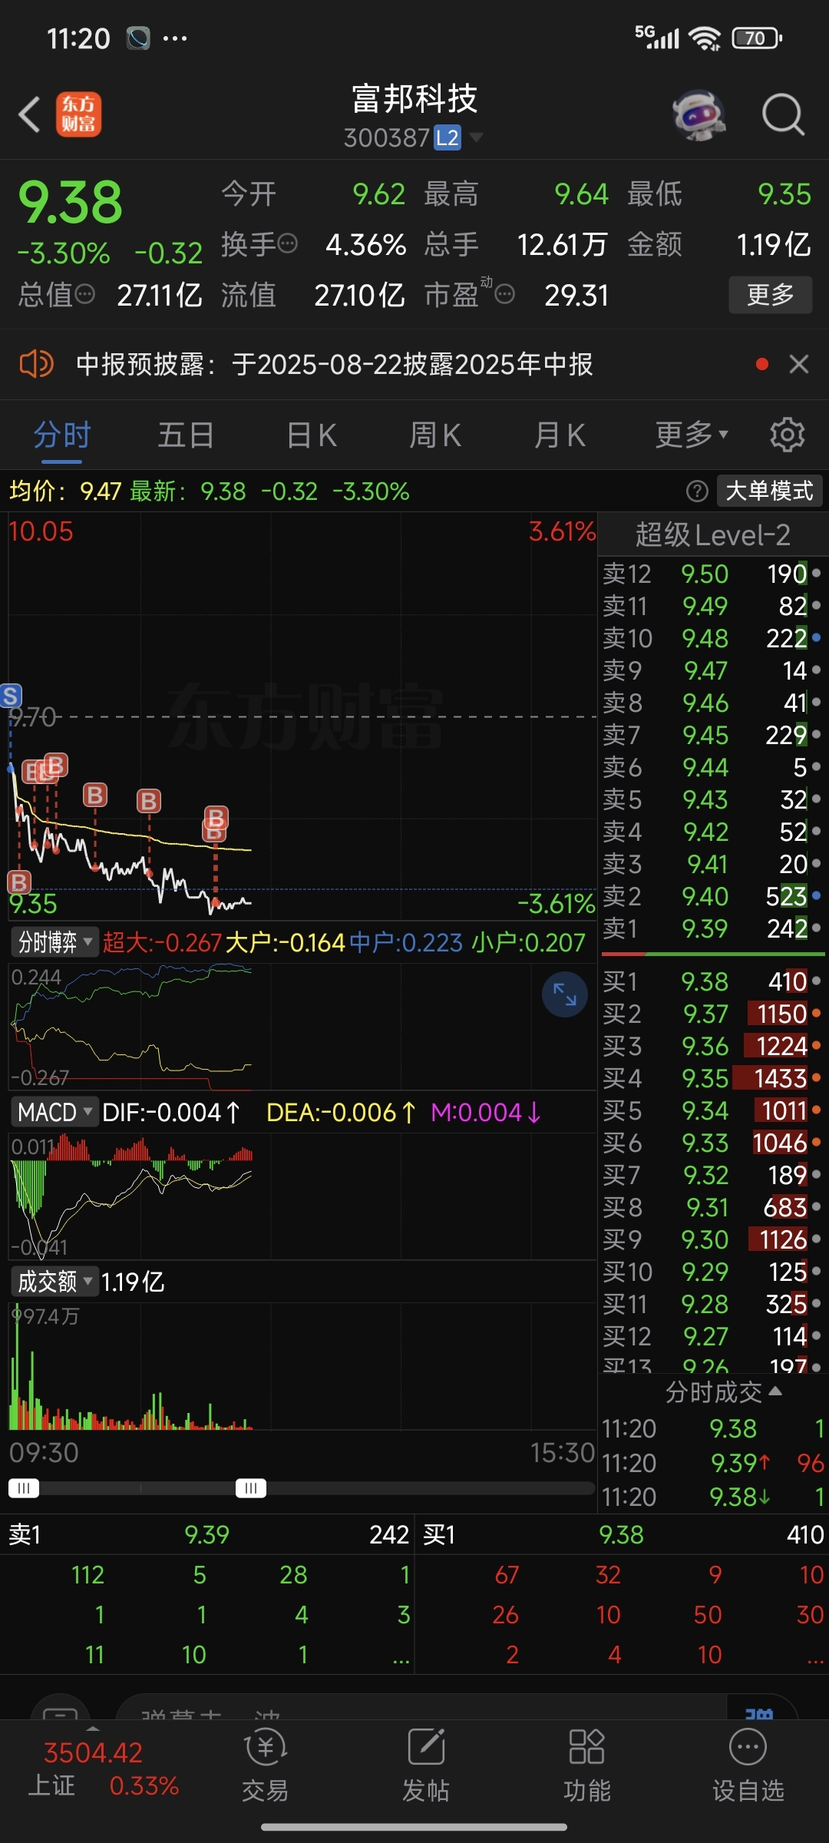Tap the orange dot beside 买4 row
This screenshot has width=829, height=1843.
coord(816,1078)
